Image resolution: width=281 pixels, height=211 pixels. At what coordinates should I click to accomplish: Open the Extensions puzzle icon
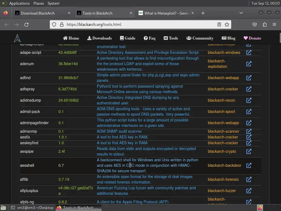click(x=265, y=24)
